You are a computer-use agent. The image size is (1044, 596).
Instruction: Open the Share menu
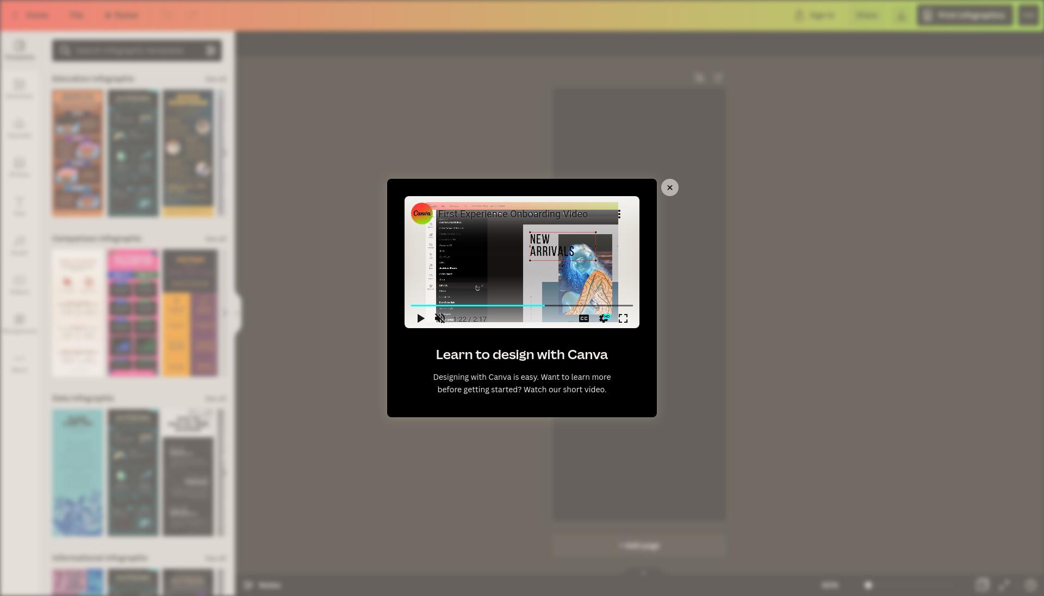[x=867, y=15]
